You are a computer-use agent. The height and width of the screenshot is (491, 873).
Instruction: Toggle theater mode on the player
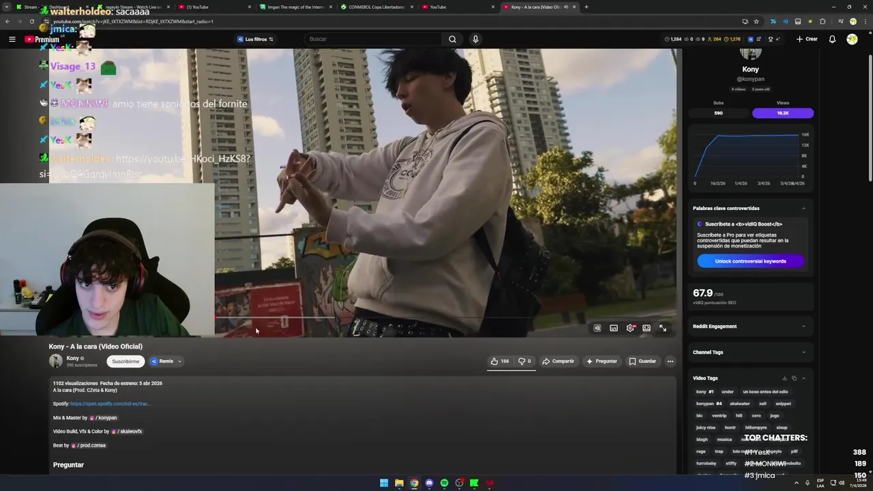(647, 328)
